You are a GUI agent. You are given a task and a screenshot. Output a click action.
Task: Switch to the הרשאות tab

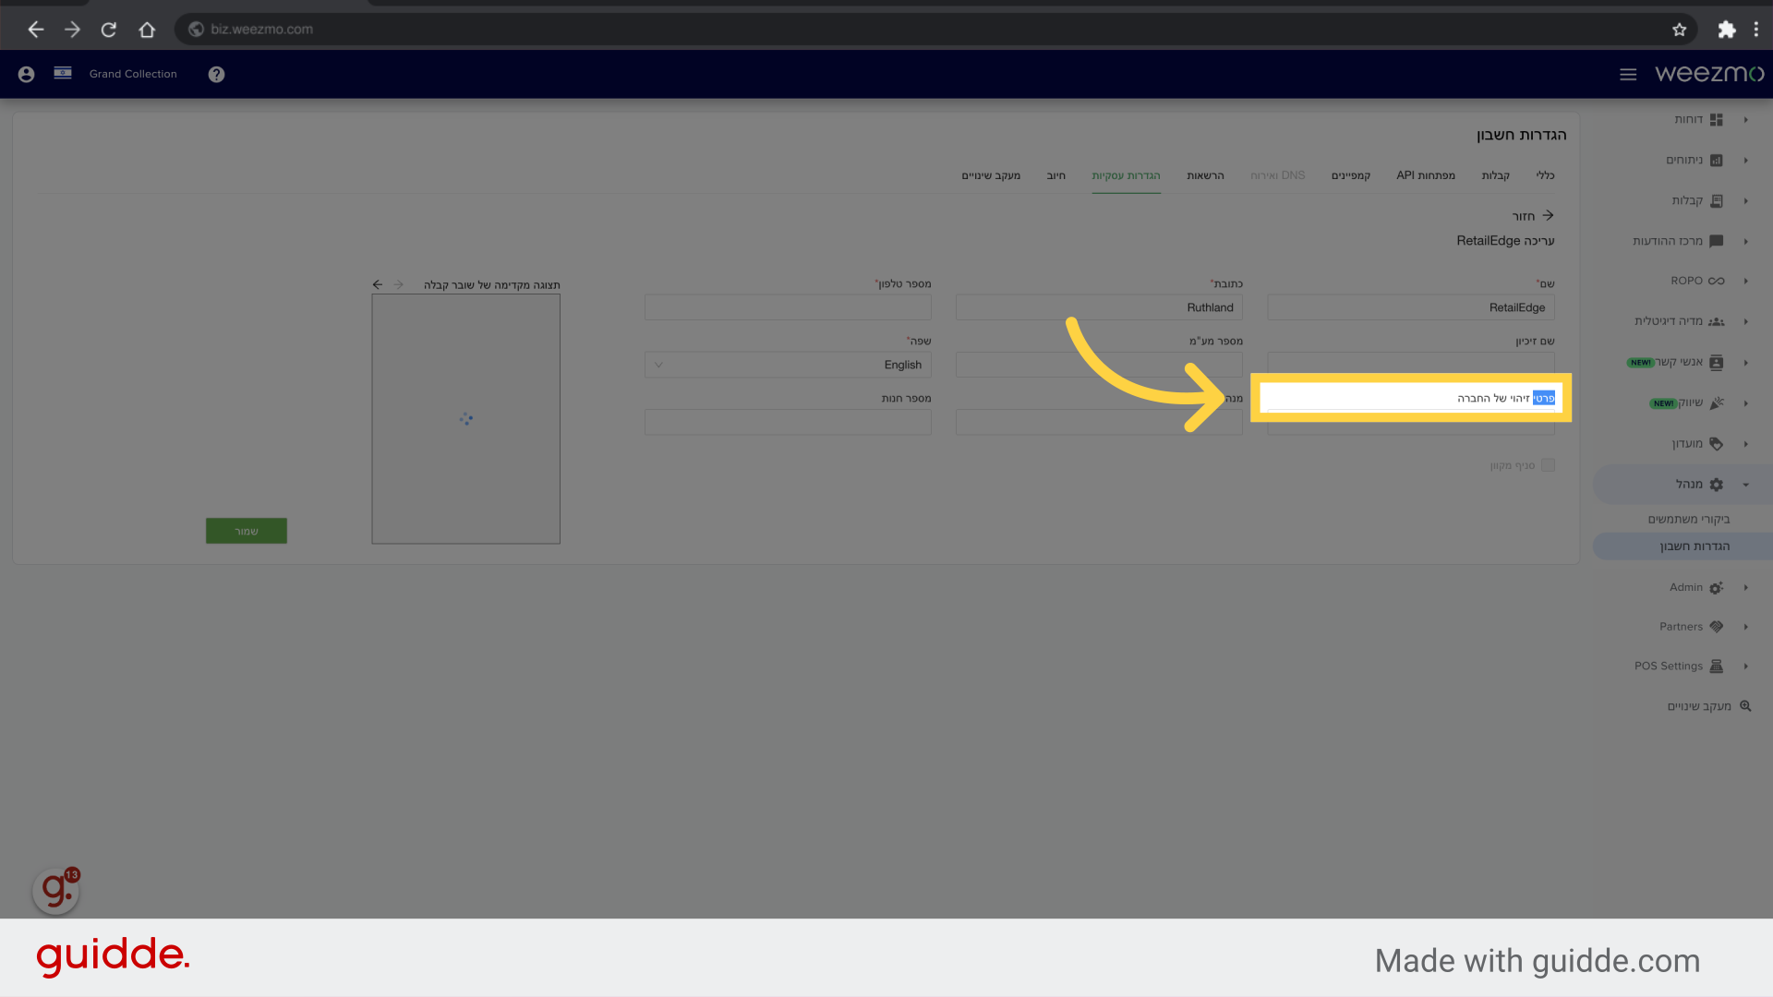[1205, 175]
